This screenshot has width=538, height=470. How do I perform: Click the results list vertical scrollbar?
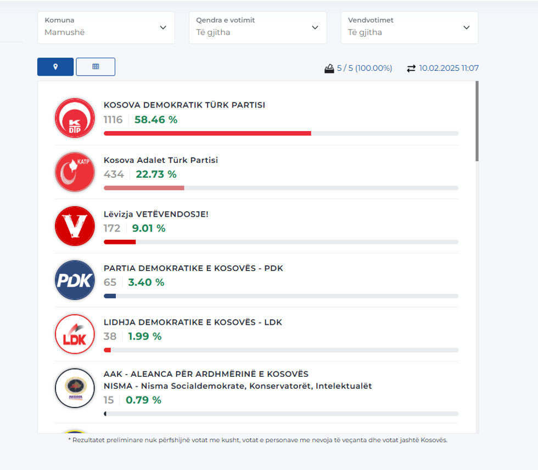pyautogui.click(x=477, y=122)
